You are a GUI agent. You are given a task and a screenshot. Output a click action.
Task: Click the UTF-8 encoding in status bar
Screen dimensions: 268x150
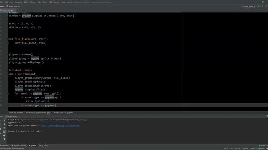coord(237,148)
